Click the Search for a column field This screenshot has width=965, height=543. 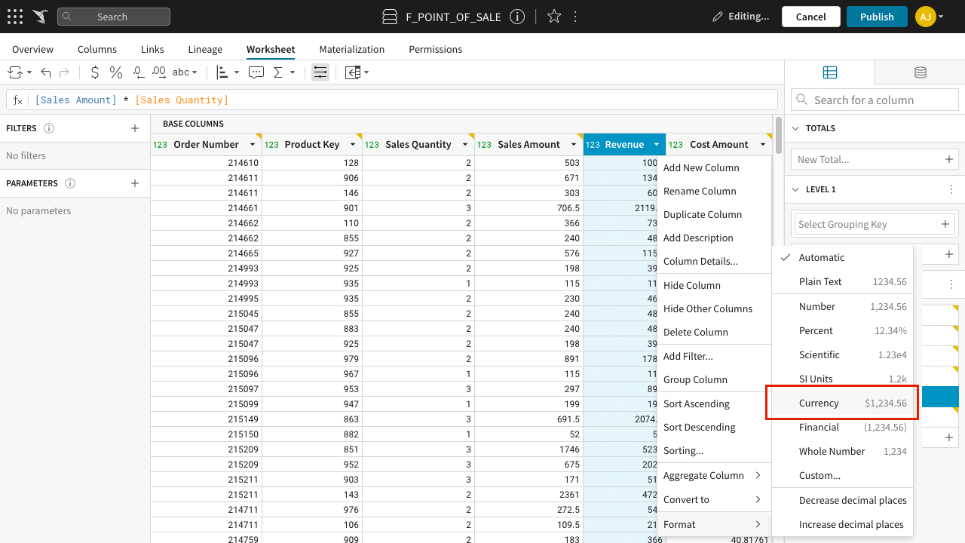click(875, 100)
